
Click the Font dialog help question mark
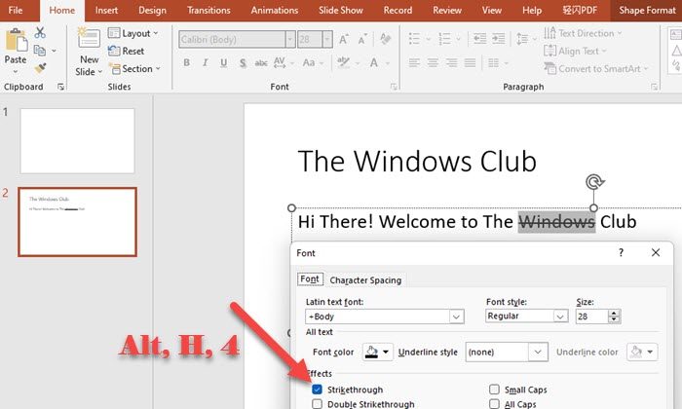622,252
